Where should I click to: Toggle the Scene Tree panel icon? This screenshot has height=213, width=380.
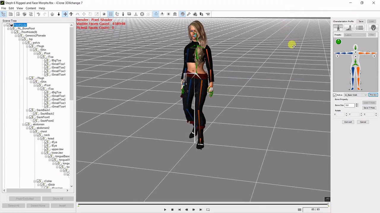point(4,14)
